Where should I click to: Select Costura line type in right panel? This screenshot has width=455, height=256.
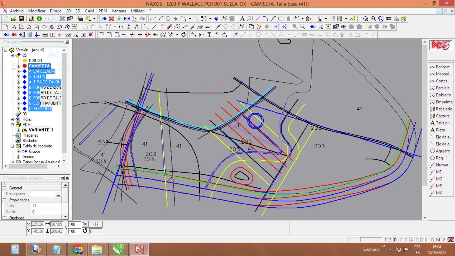tap(441, 116)
